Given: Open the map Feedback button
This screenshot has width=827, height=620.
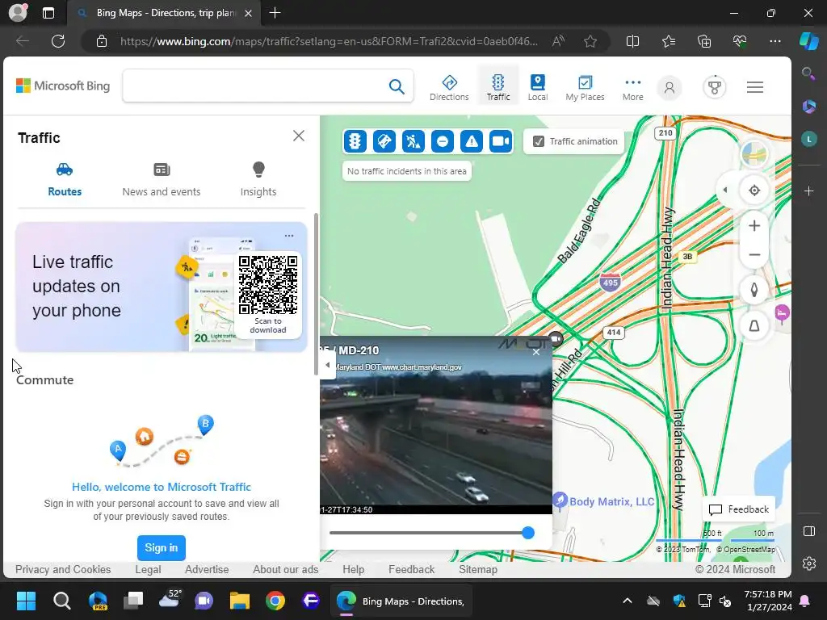Looking at the screenshot, I should pos(738,509).
